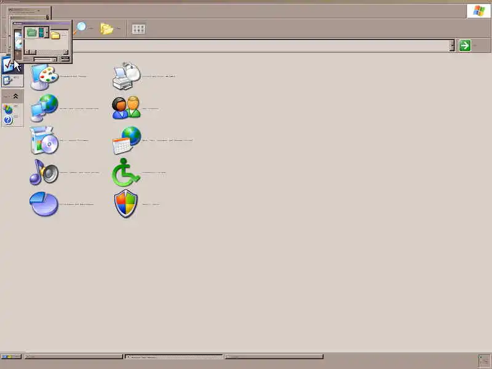Open Appearance and Themes palette icon

(44, 76)
